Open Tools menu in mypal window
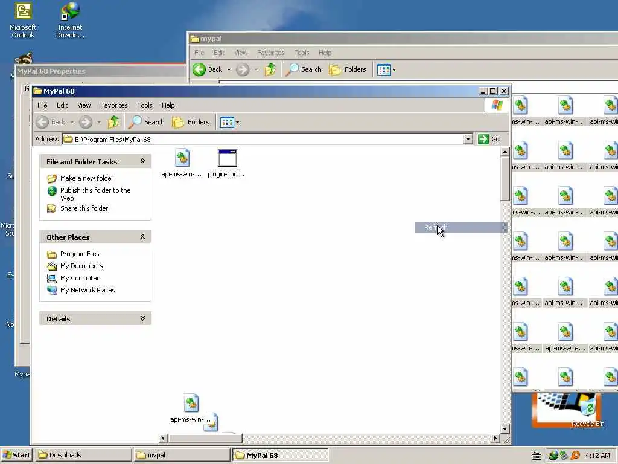The height and width of the screenshot is (464, 618). (302, 53)
